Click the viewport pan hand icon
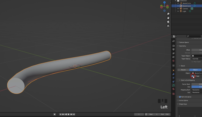 click(168, 18)
